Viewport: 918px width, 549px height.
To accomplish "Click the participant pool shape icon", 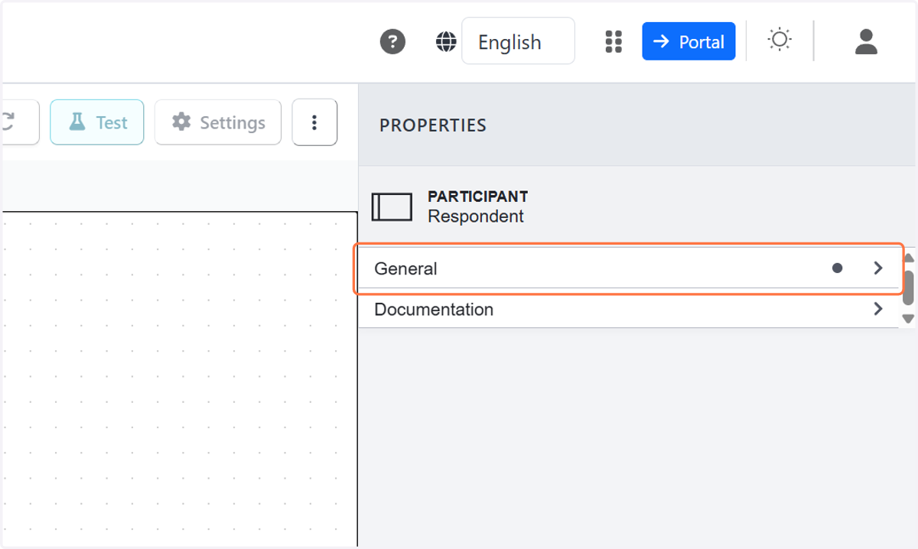I will click(x=392, y=206).
